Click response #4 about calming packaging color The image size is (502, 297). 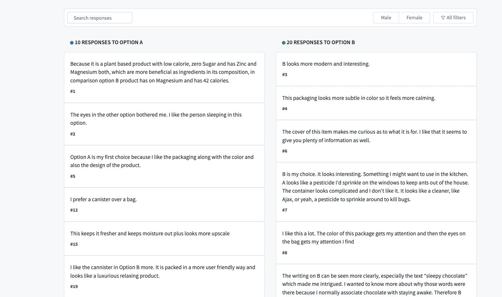[376, 102]
